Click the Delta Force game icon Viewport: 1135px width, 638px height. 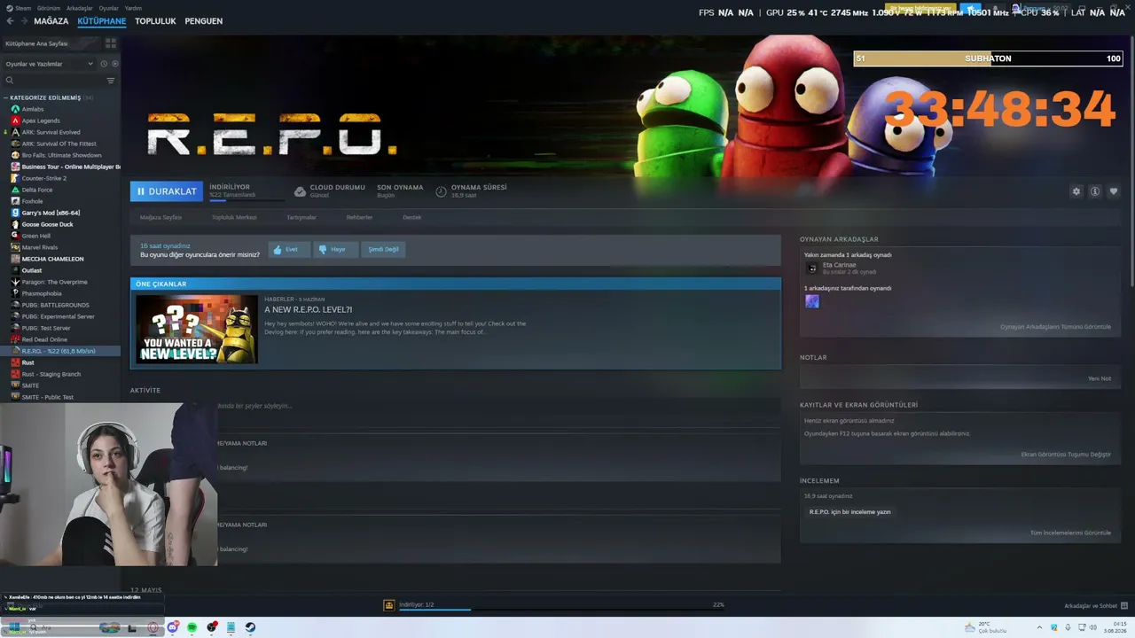coord(15,190)
